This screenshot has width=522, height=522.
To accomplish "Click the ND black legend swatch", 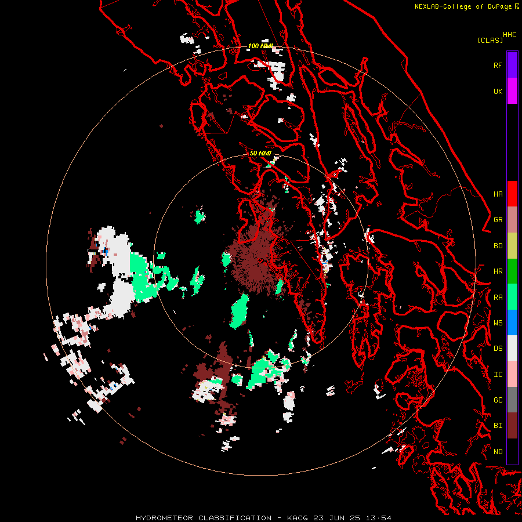I will click(512, 451).
